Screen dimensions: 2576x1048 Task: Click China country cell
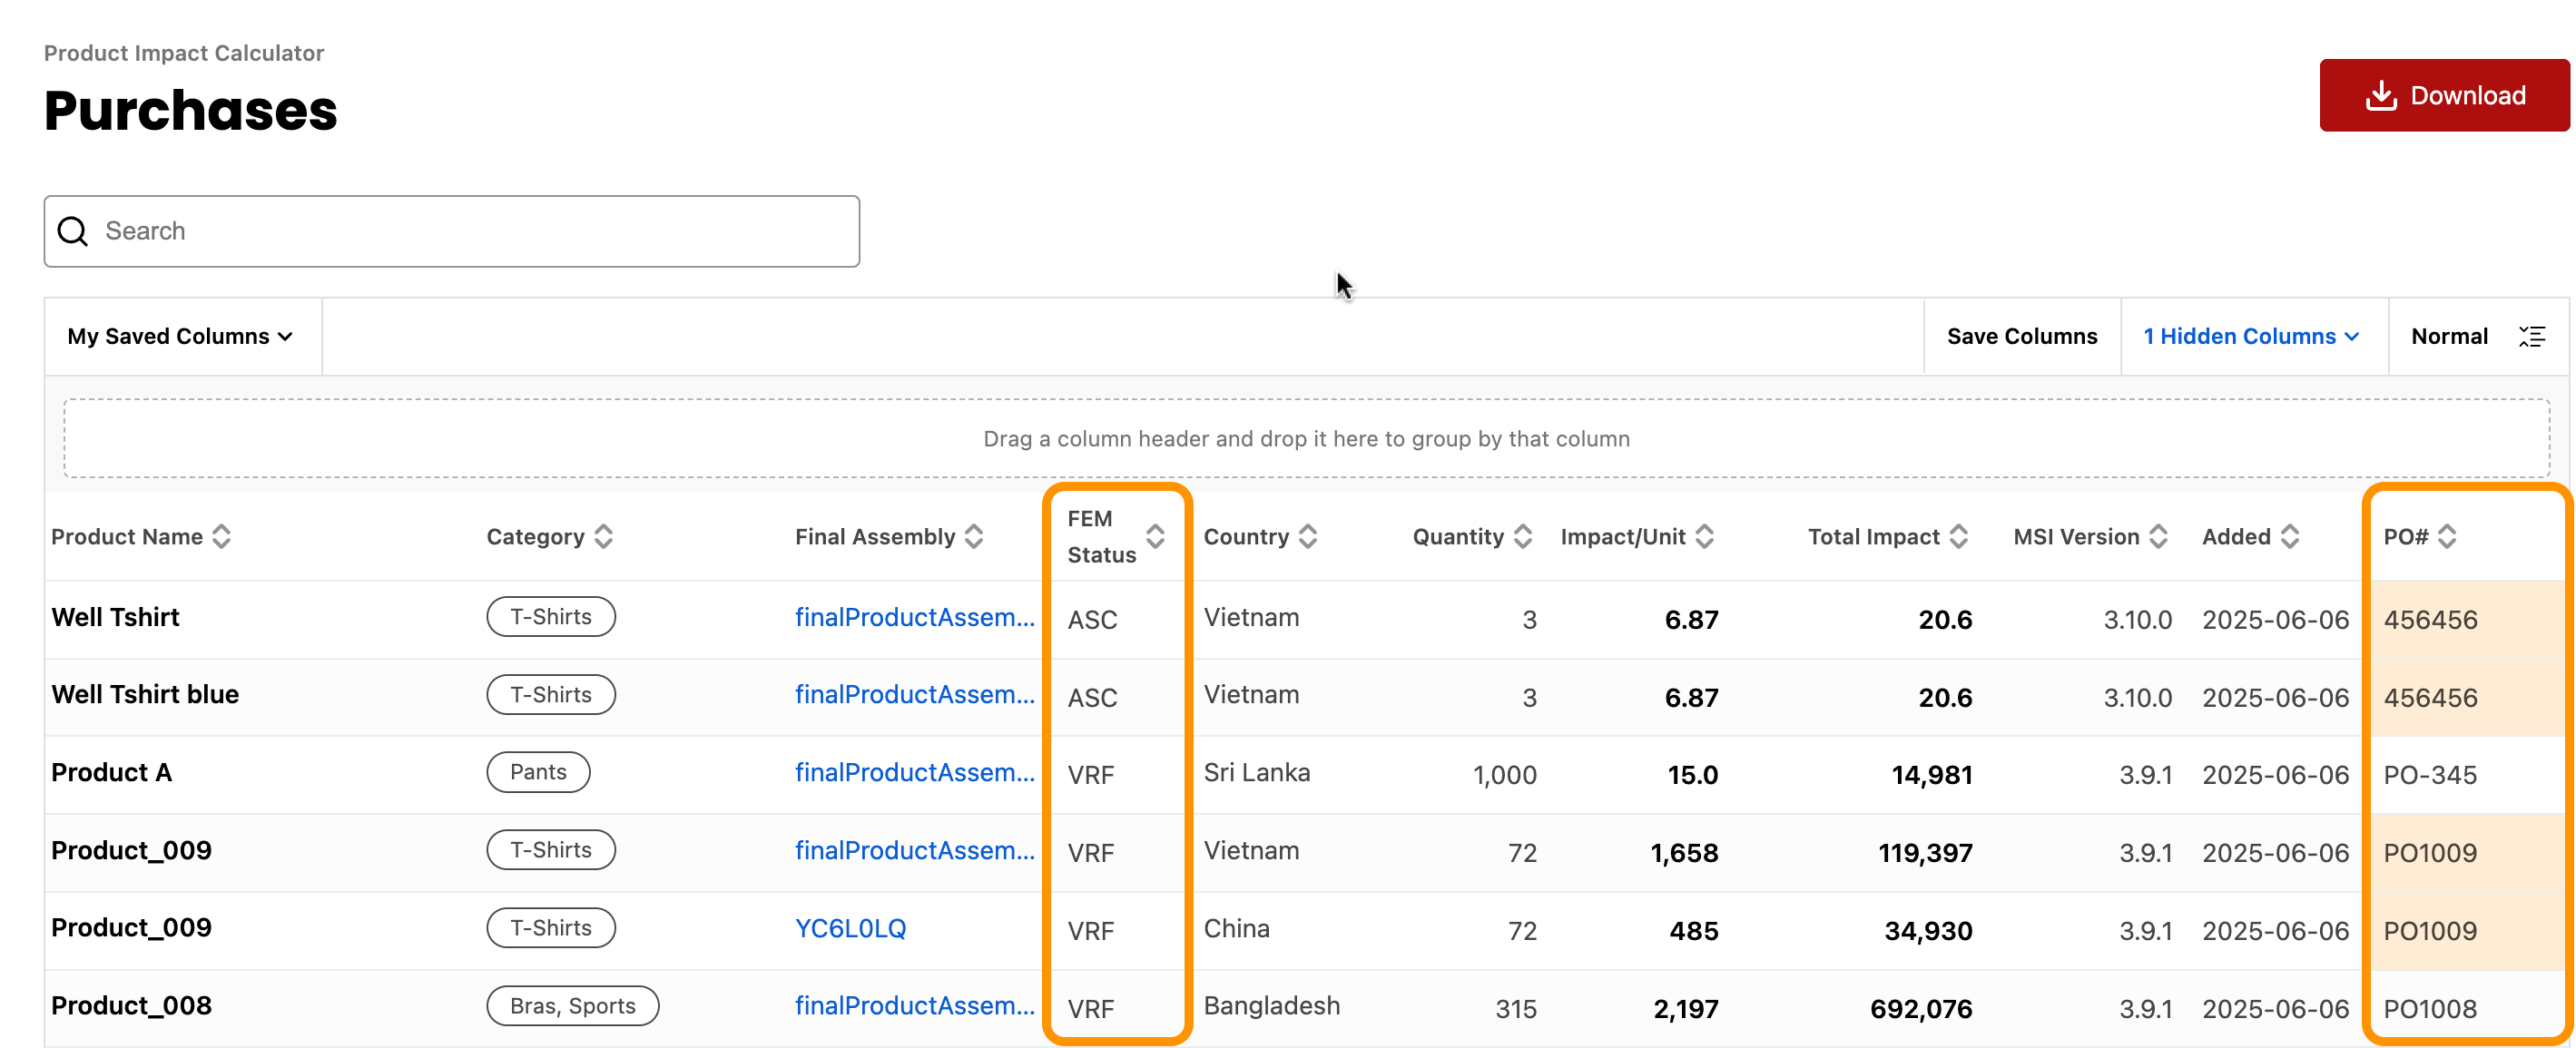pos(1237,928)
